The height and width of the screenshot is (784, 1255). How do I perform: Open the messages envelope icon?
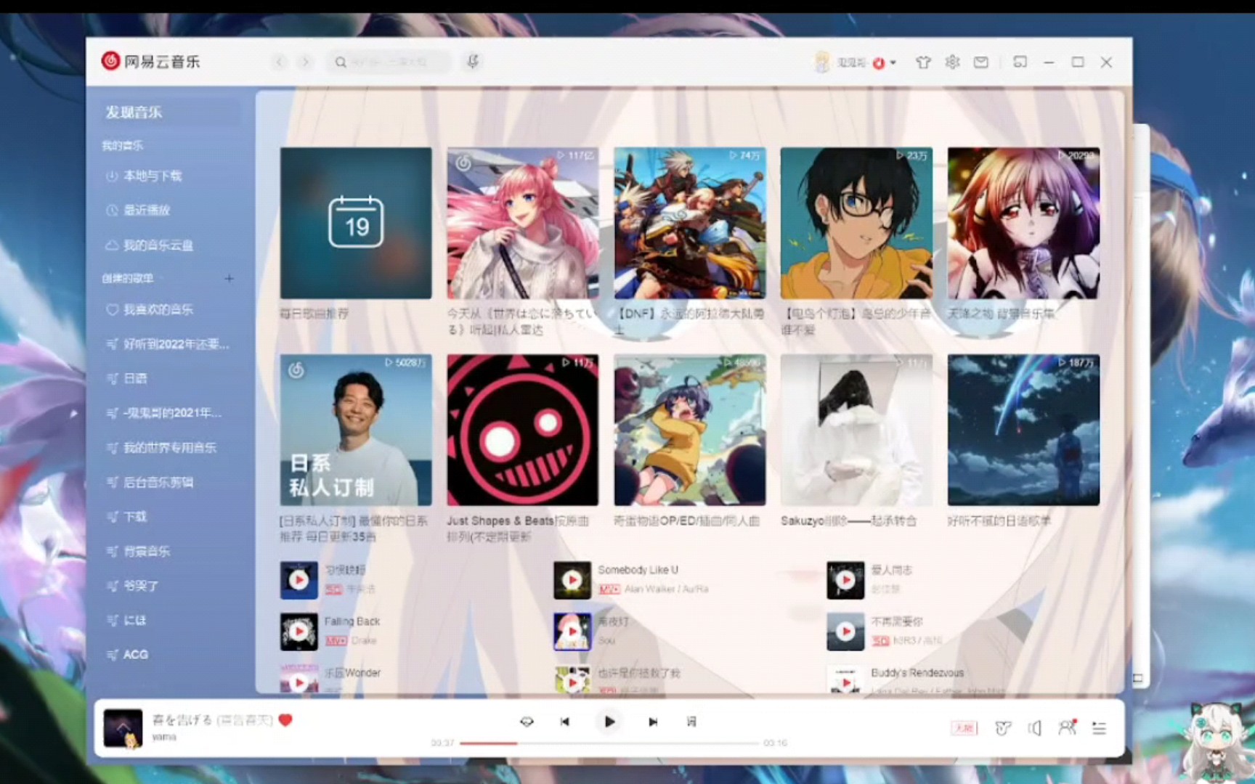(x=981, y=62)
